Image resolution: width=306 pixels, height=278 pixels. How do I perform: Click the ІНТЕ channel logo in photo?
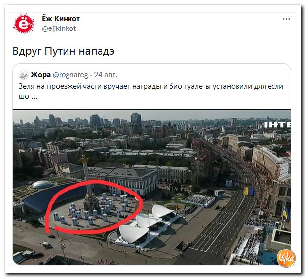pos(277,125)
